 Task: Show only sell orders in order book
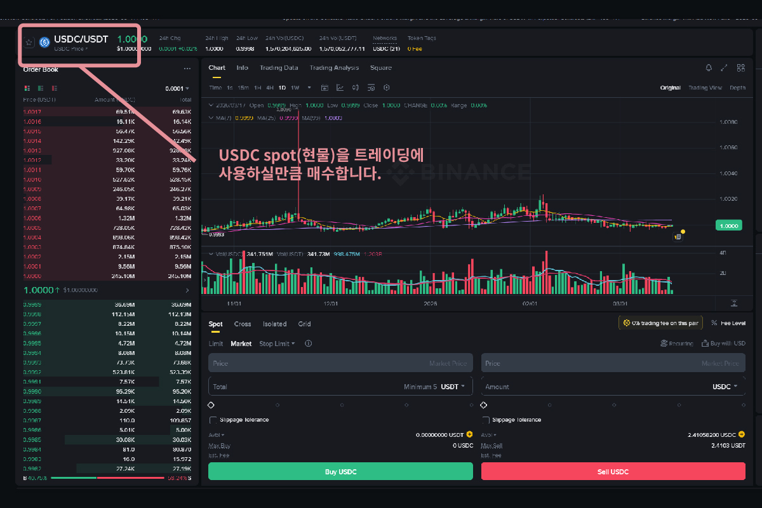click(x=55, y=88)
